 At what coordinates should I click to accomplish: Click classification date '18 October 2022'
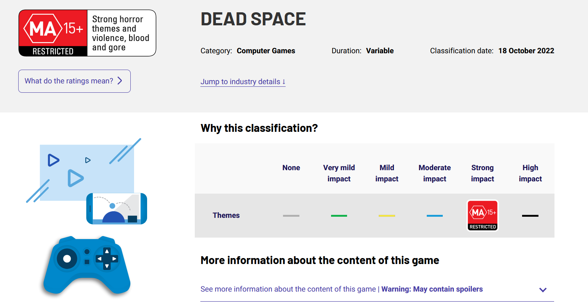[526, 51]
